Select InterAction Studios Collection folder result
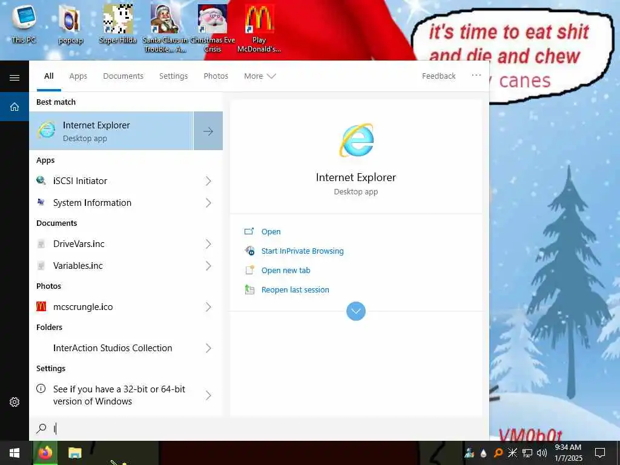This screenshot has height=465, width=620. coord(113,348)
